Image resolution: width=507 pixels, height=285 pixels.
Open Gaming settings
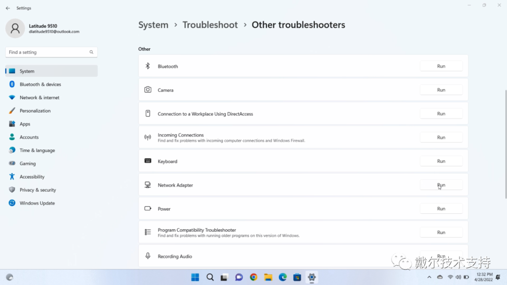[x=52, y=164]
